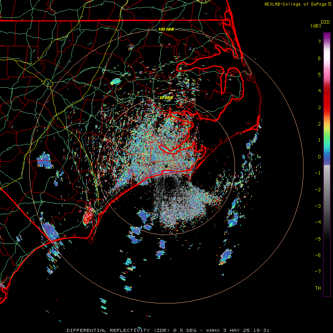Click the '-6' value on color scale
Viewport: 333px width, 333px height.
point(318,255)
